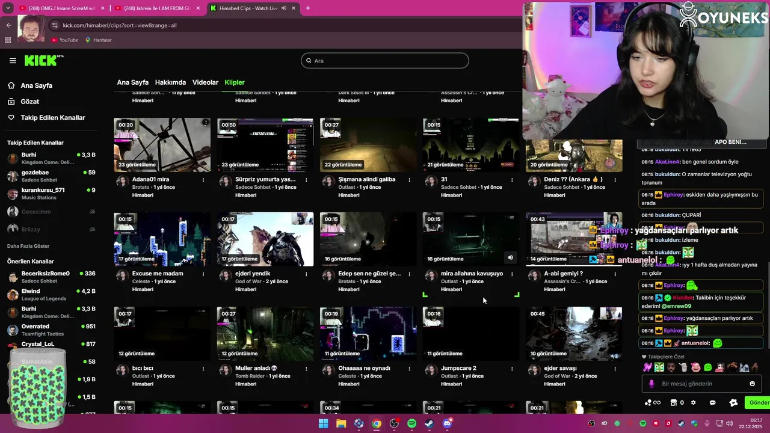770x433 pixels.
Task: Open options menu for Excuse me madam clip
Action: [203, 274]
